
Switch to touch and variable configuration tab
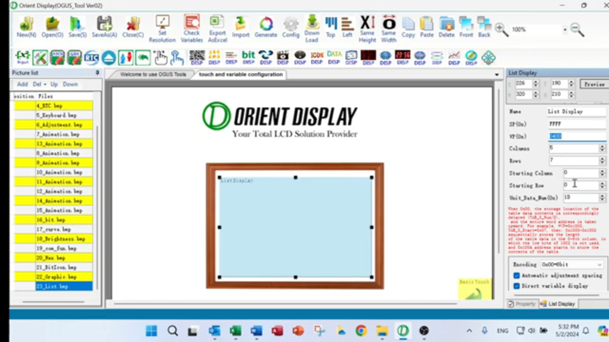click(x=240, y=75)
